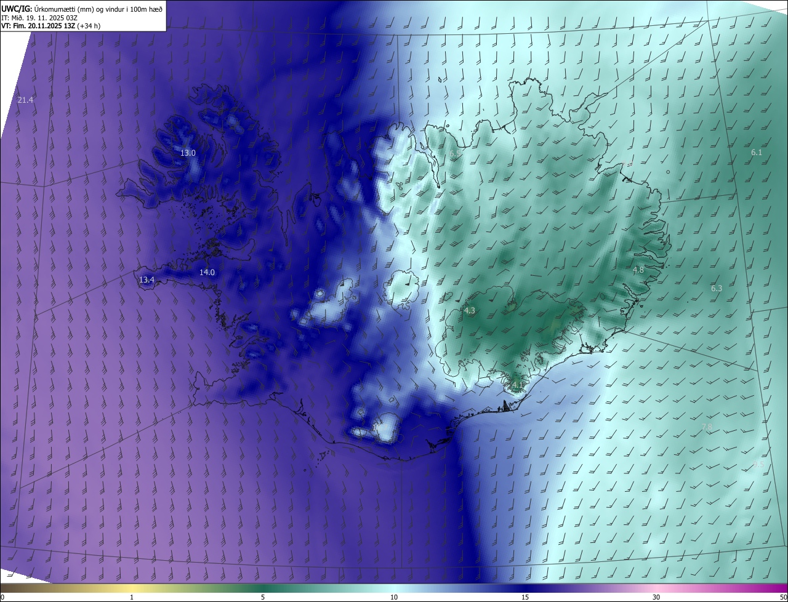Click the 4.8 value label in the east

click(638, 270)
